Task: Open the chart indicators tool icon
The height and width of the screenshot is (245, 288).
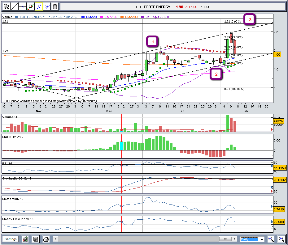Action: [31, 6]
